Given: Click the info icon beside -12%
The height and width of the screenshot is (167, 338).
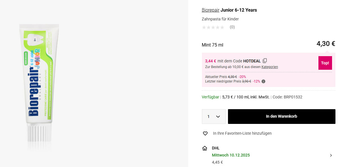Looking at the screenshot, I should (263, 81).
